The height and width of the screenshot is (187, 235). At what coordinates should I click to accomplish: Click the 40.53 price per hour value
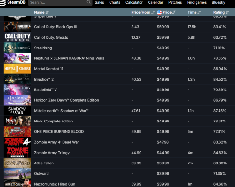point(136,79)
